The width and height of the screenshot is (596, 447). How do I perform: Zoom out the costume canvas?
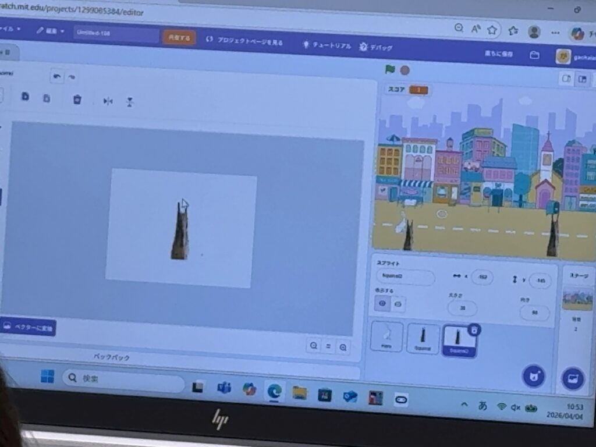tap(314, 346)
